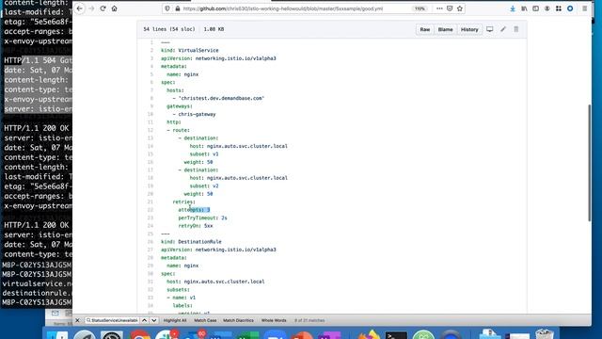Image resolution: width=602 pixels, height=339 pixels.
Task: Click the page vertical scrollbar thumb
Action: click(x=590, y=162)
